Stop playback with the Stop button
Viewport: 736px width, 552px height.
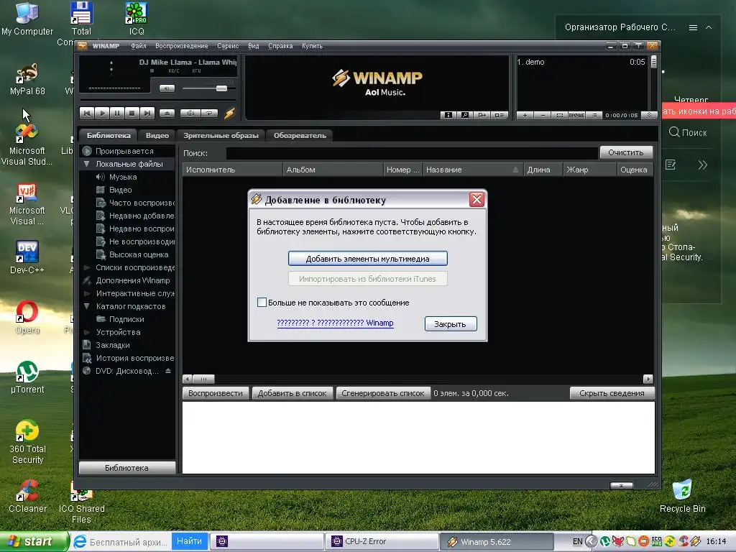pos(132,113)
